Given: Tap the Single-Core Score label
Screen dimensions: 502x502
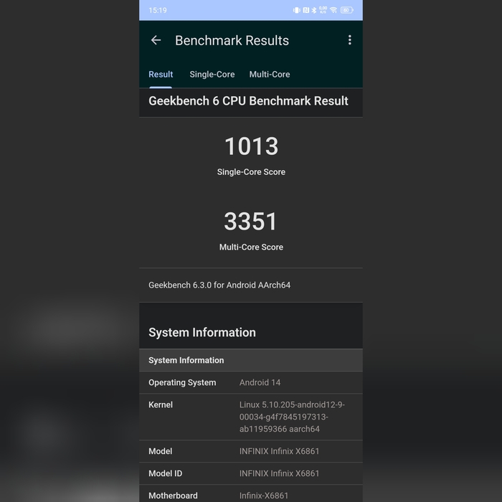Looking at the screenshot, I should 251,172.
